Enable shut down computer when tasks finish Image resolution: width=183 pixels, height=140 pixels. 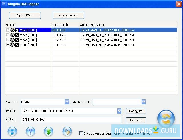tap(81, 133)
